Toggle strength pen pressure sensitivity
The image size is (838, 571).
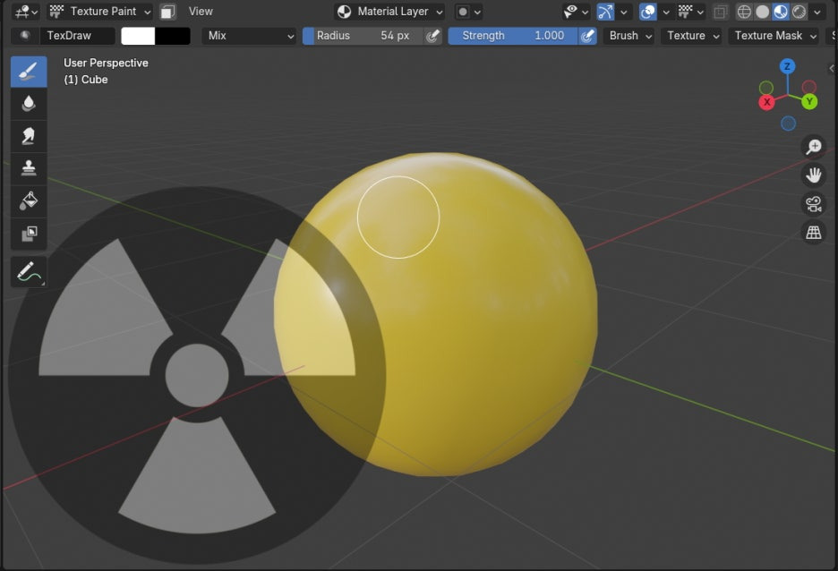(588, 36)
